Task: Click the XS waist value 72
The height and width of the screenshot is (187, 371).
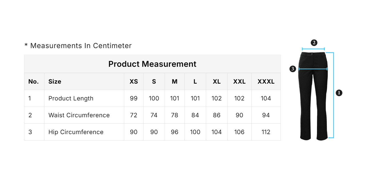Action: coord(134,115)
